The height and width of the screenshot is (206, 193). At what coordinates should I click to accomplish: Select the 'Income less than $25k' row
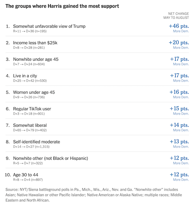point(97,45)
